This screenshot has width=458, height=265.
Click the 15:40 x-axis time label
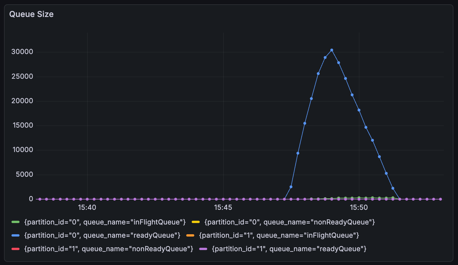[x=87, y=208]
